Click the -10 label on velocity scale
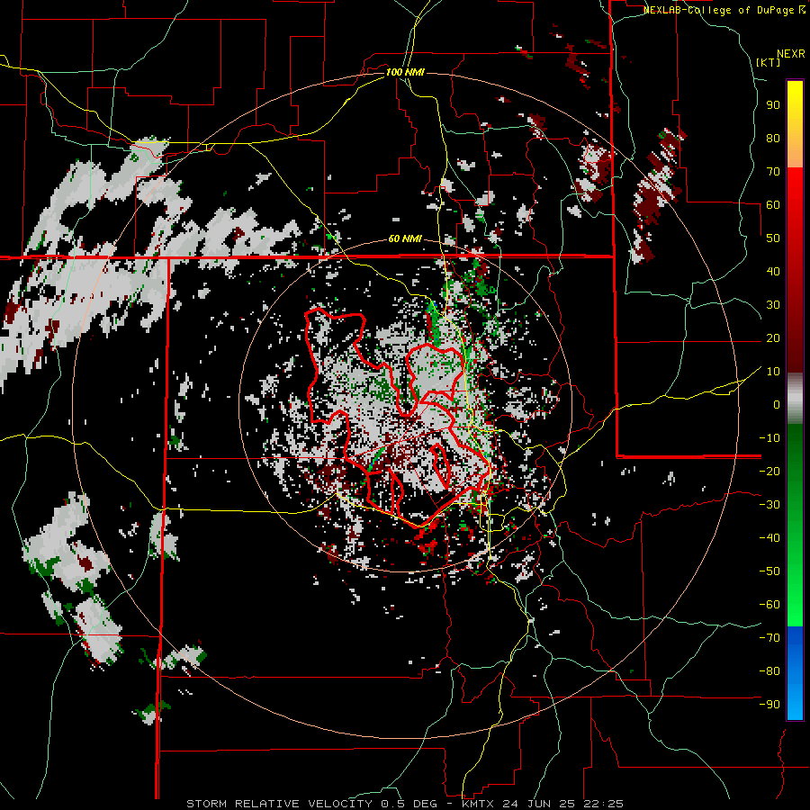This screenshot has height=810, width=810. point(769,438)
